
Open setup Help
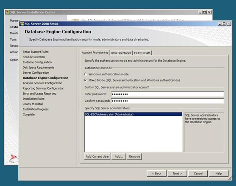(x=219, y=174)
